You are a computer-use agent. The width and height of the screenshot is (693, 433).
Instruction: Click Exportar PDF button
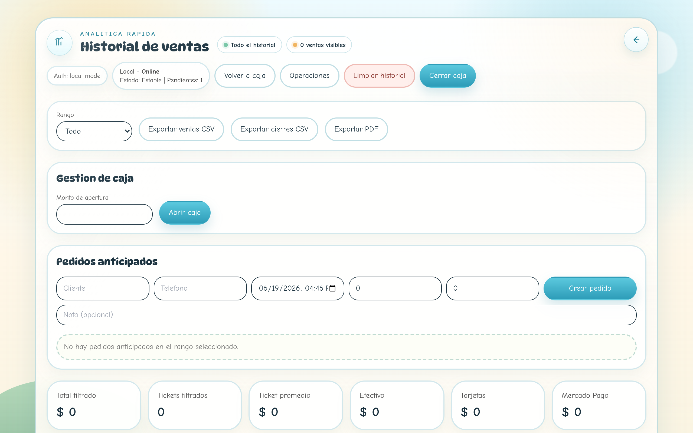pyautogui.click(x=356, y=129)
